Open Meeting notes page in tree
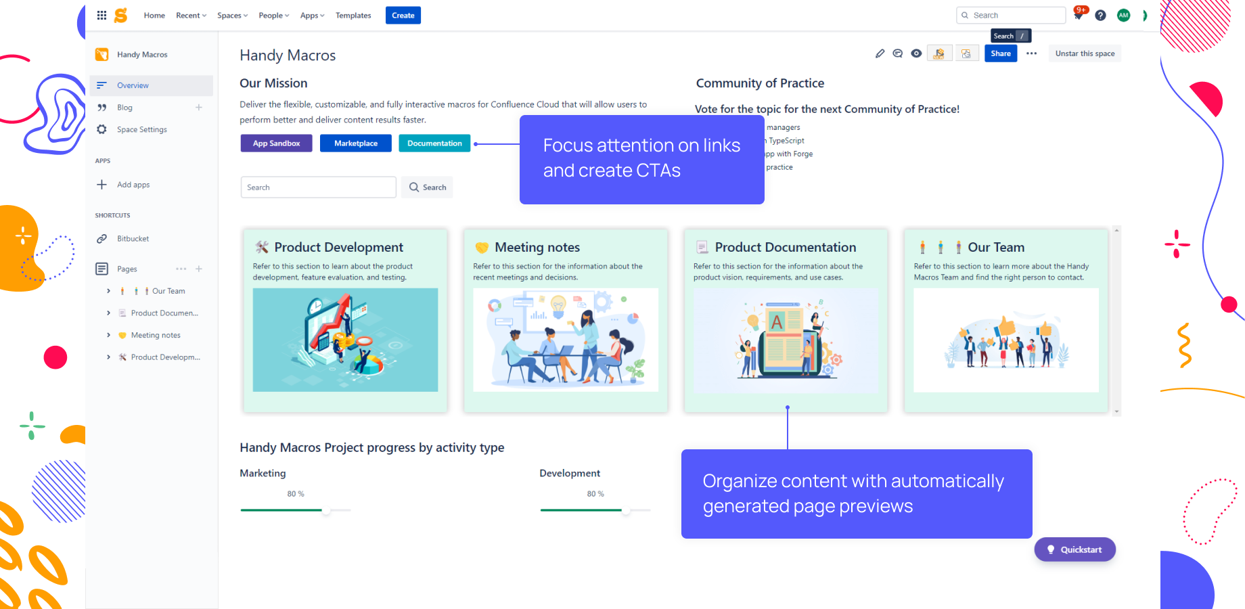 (x=156, y=335)
